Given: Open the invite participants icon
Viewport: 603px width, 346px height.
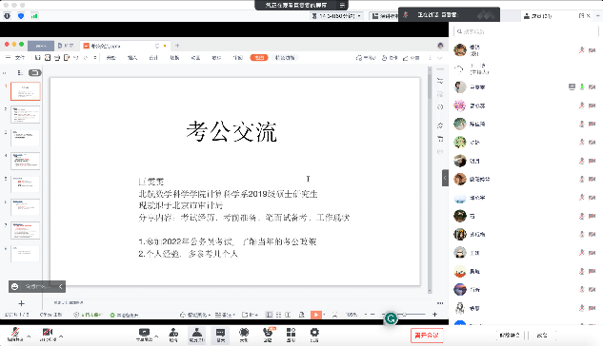Looking at the screenshot, I should (173, 332).
